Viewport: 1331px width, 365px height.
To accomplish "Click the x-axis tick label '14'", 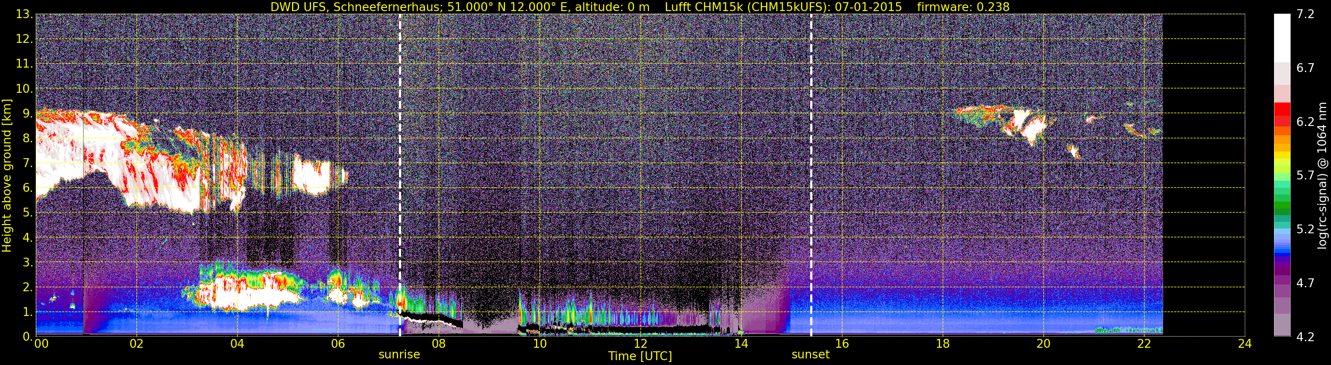I will point(741,344).
